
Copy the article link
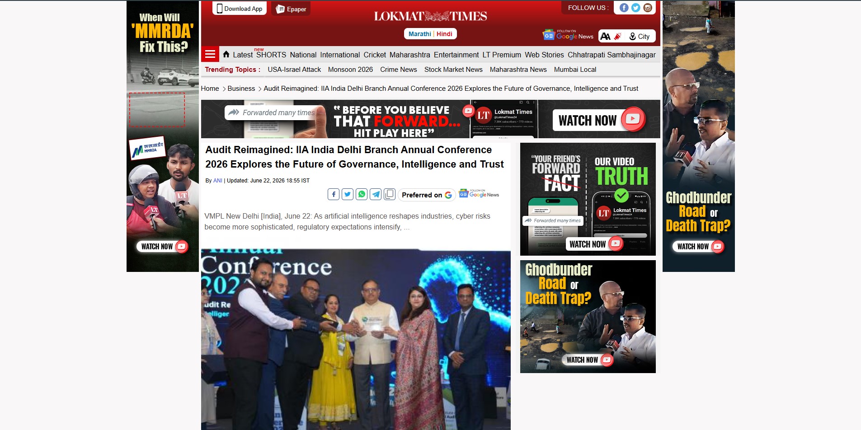390,194
